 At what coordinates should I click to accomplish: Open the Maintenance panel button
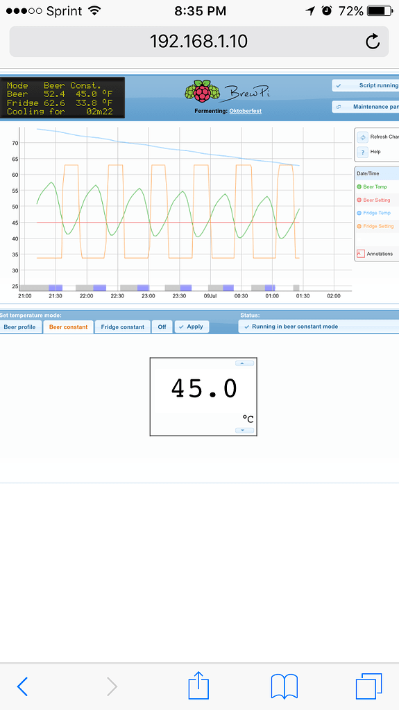366,107
